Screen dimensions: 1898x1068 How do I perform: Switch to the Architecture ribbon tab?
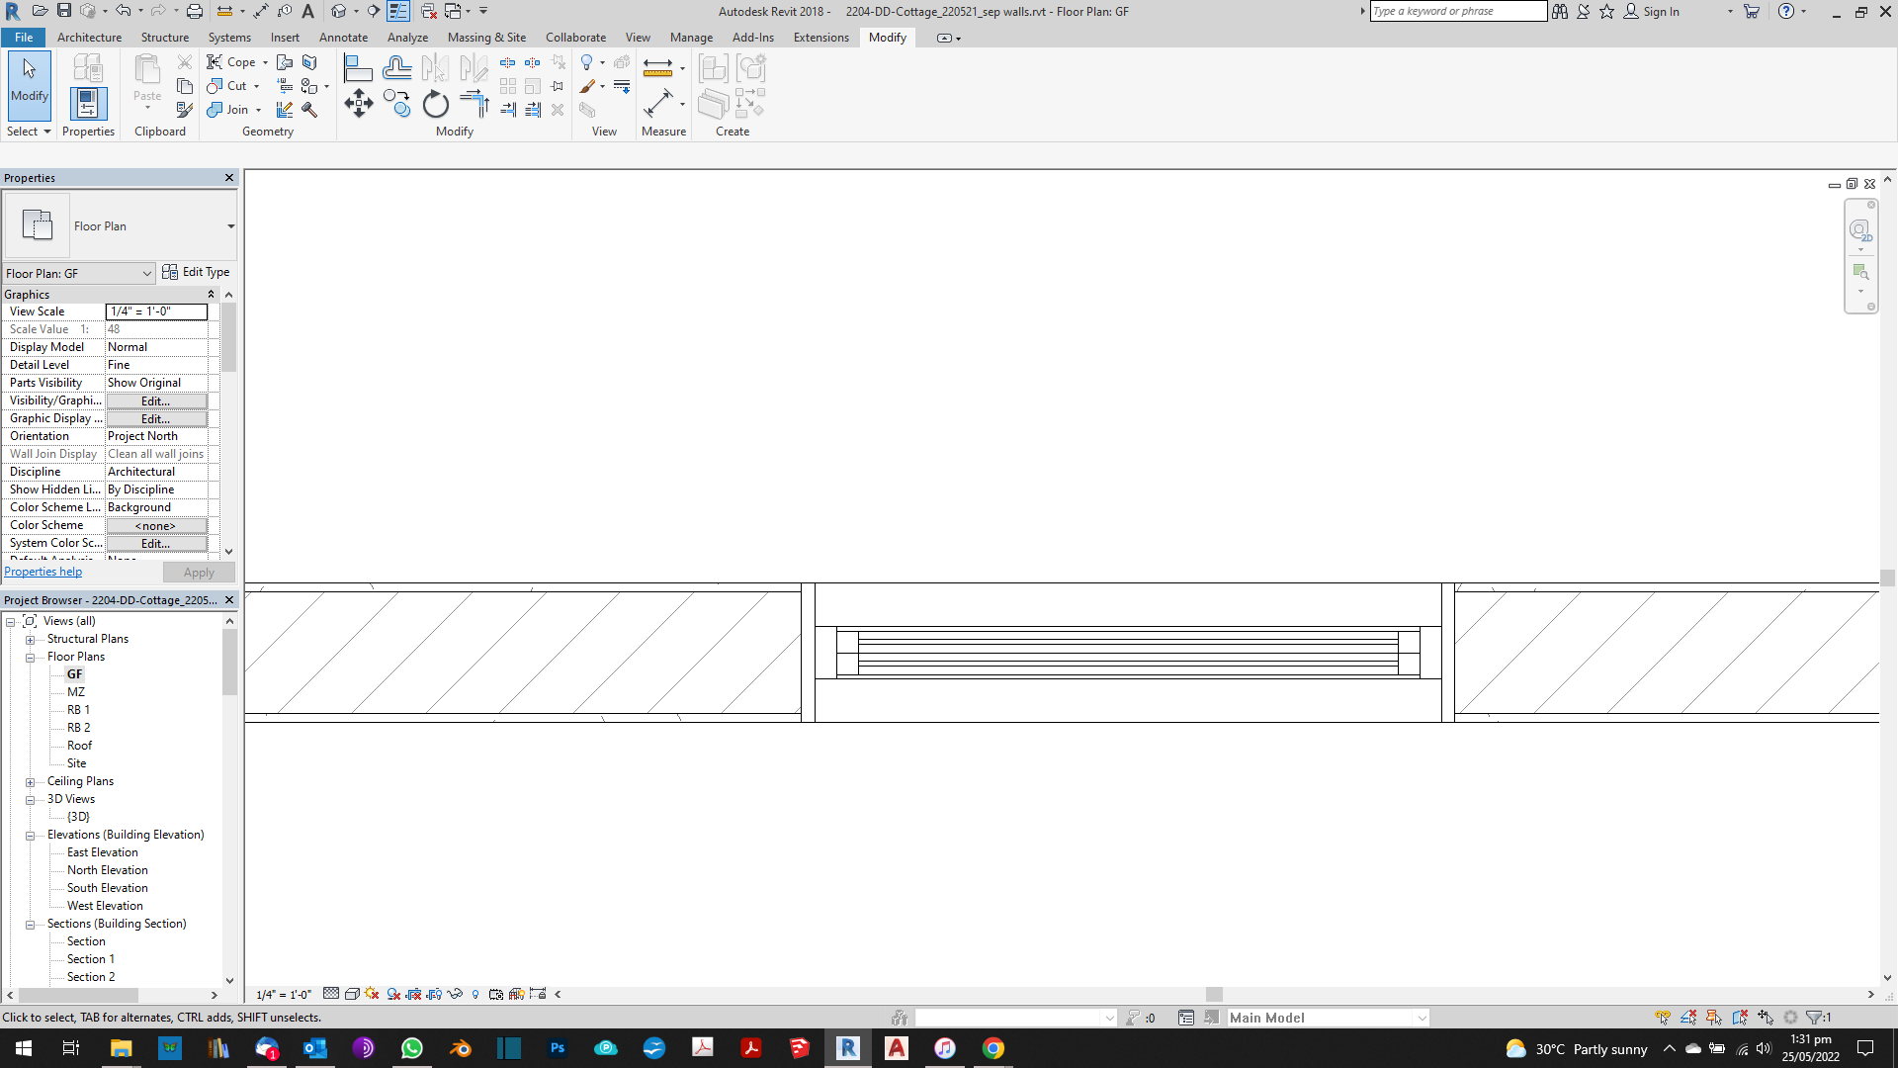[90, 38]
